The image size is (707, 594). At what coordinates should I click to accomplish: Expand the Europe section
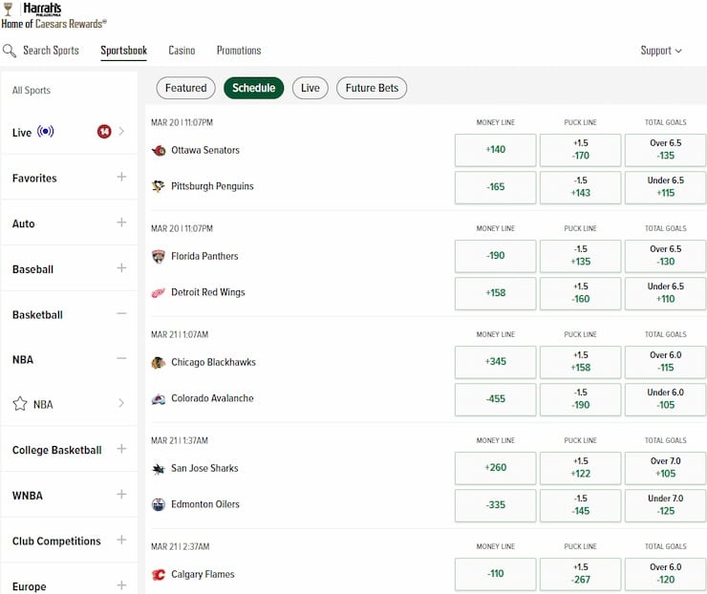coord(121,585)
